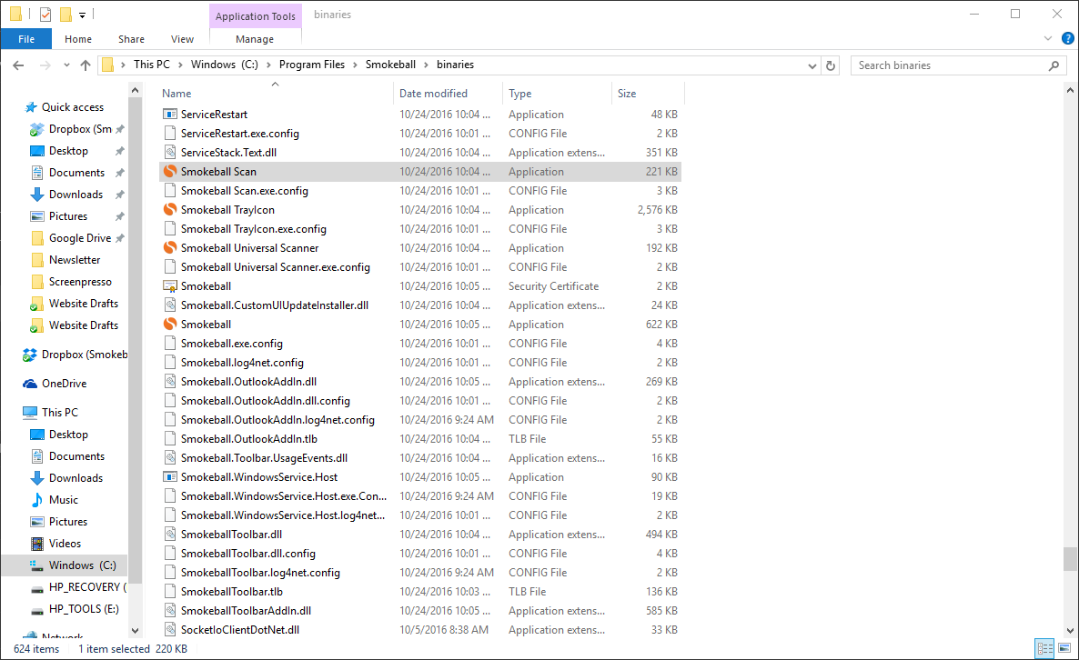Click the HP_RECOVERY drive icon

point(37,587)
